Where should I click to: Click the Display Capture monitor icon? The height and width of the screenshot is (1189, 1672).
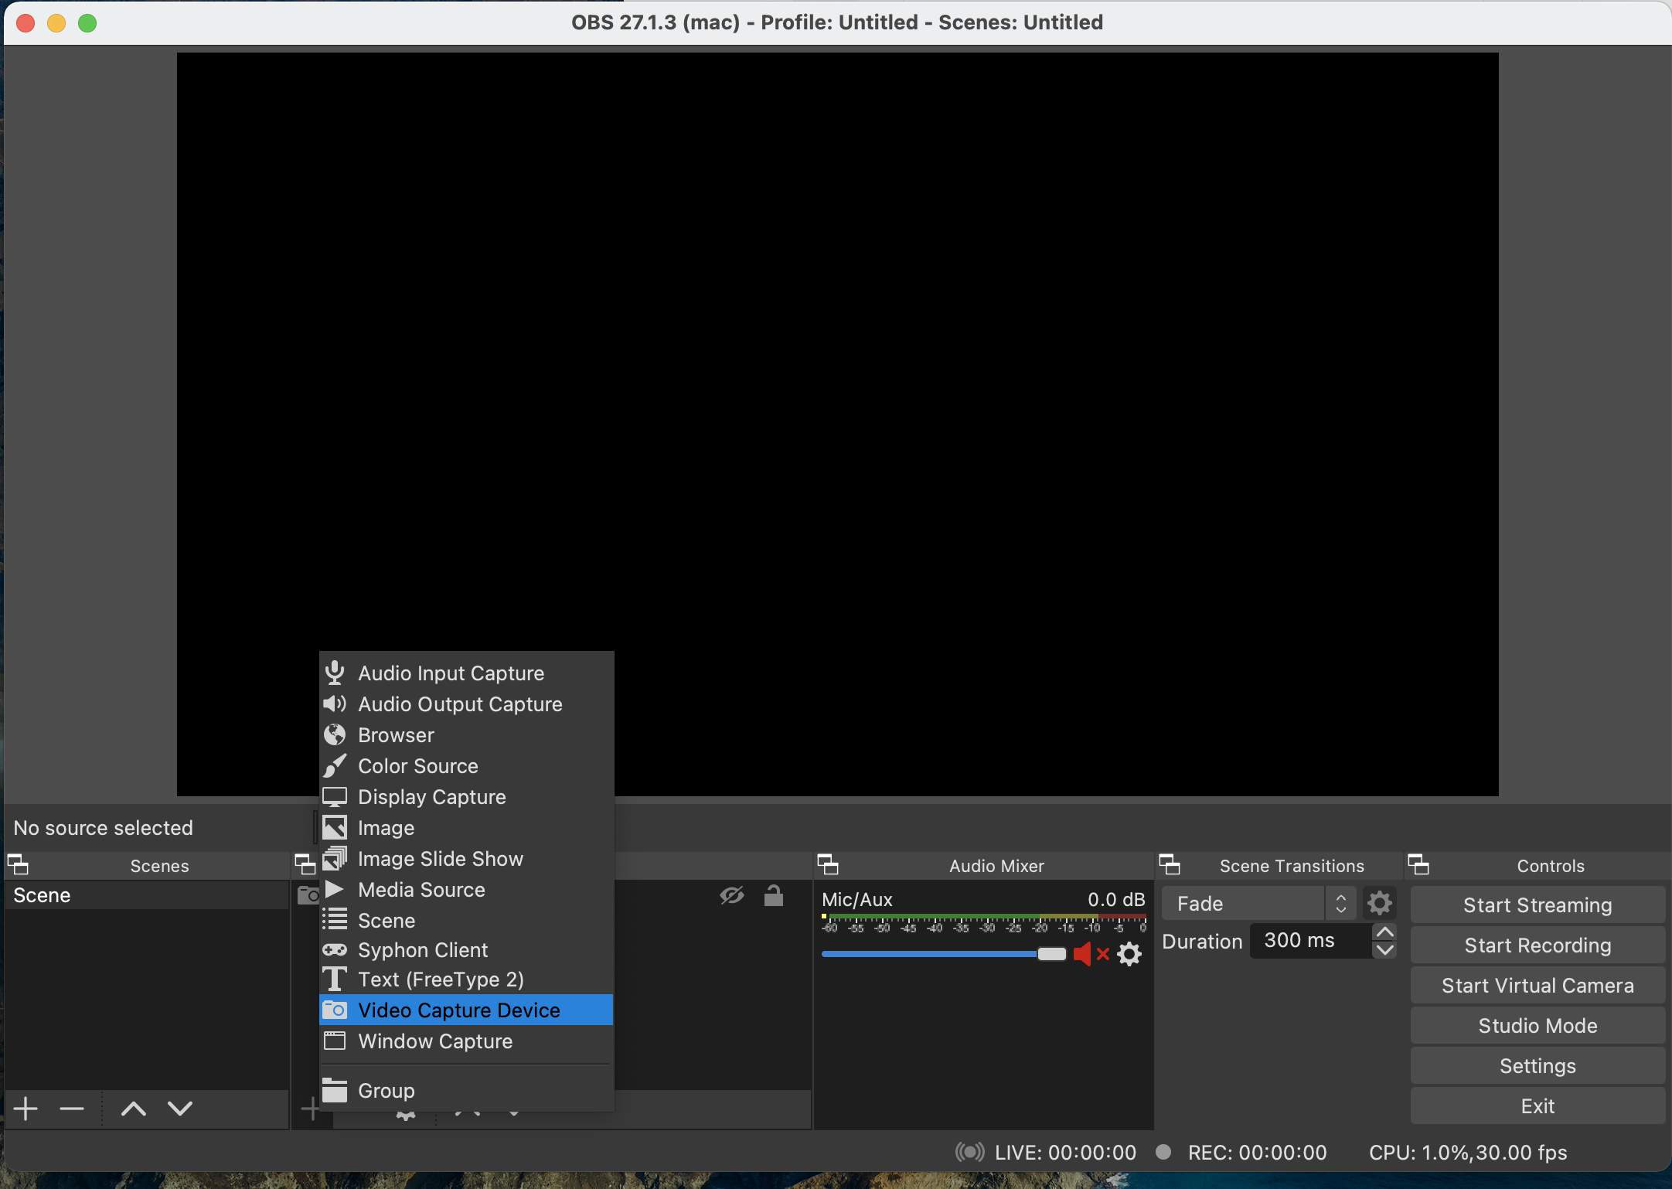click(335, 796)
